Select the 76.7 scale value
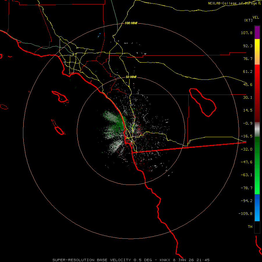Viewport: 262px width, 262px height. pyautogui.click(x=248, y=59)
